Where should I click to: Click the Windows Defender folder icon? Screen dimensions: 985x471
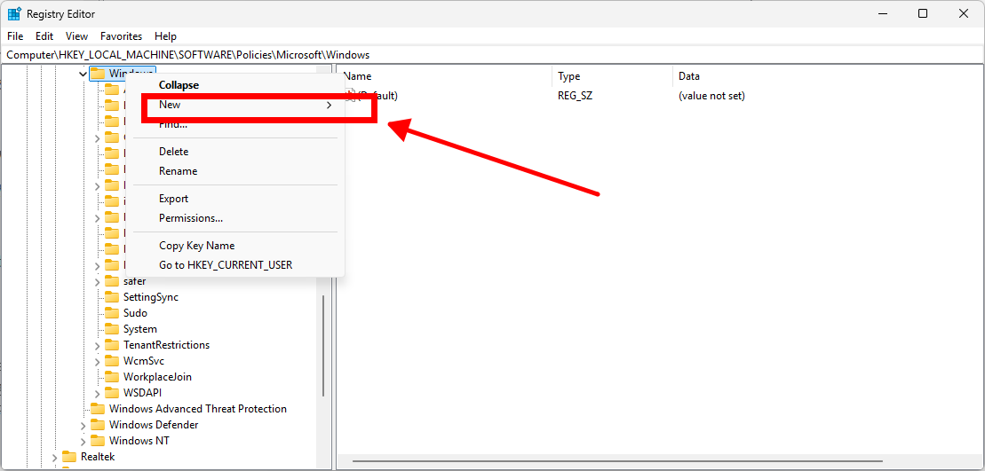point(97,425)
